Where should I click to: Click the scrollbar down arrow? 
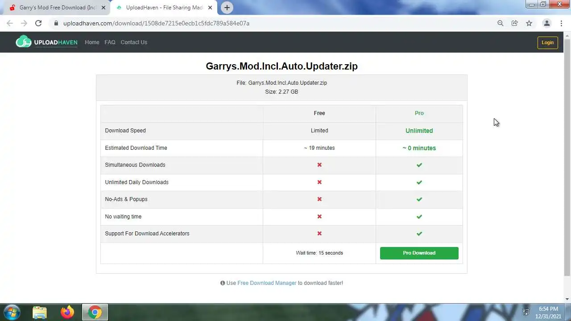point(567,299)
